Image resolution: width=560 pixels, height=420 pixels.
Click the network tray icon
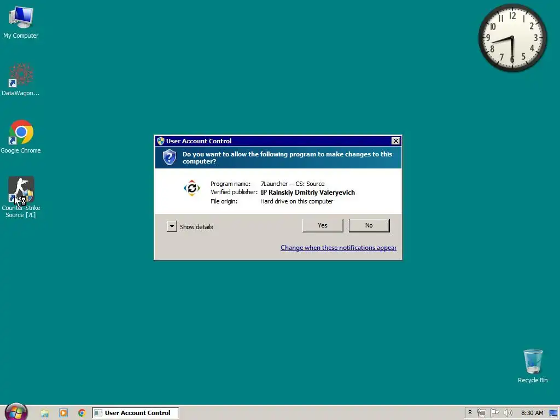(x=481, y=413)
